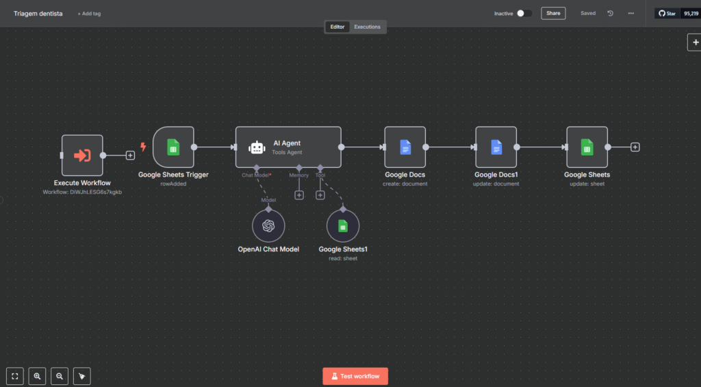701x387 pixels.
Task: Open the OpenAI Chat Model node
Action: 268,226
